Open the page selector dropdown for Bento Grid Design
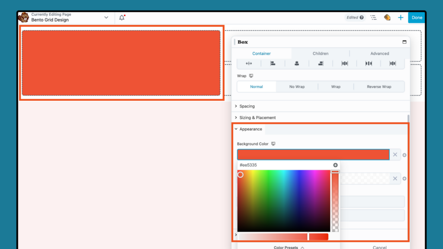Image resolution: width=443 pixels, height=249 pixels. tap(106, 17)
